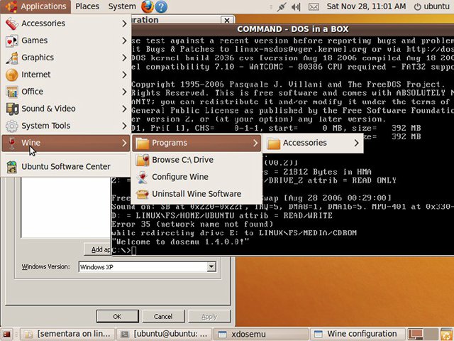Expand the Office submenu arrow
The width and height of the screenshot is (454, 341).
point(125,92)
